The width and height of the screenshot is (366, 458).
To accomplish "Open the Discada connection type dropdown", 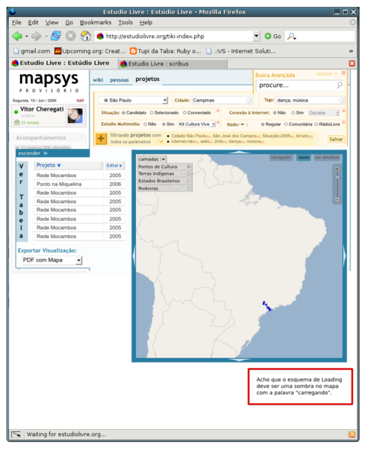I will (x=337, y=113).
